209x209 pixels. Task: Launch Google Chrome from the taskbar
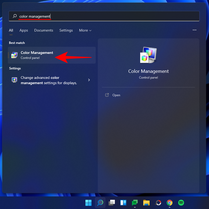click(x=170, y=203)
